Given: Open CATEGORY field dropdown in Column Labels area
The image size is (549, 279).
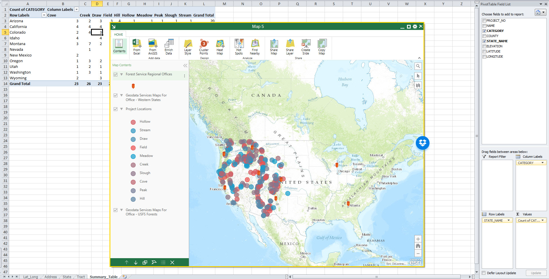Looking at the screenshot, I should coord(542,163).
